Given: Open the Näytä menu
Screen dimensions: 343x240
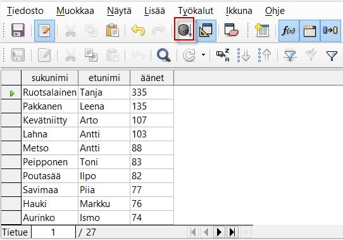Looking at the screenshot, I should [x=119, y=11].
